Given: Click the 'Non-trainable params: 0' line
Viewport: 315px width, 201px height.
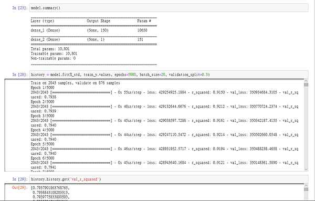Looking at the screenshot, I should 53,58.
